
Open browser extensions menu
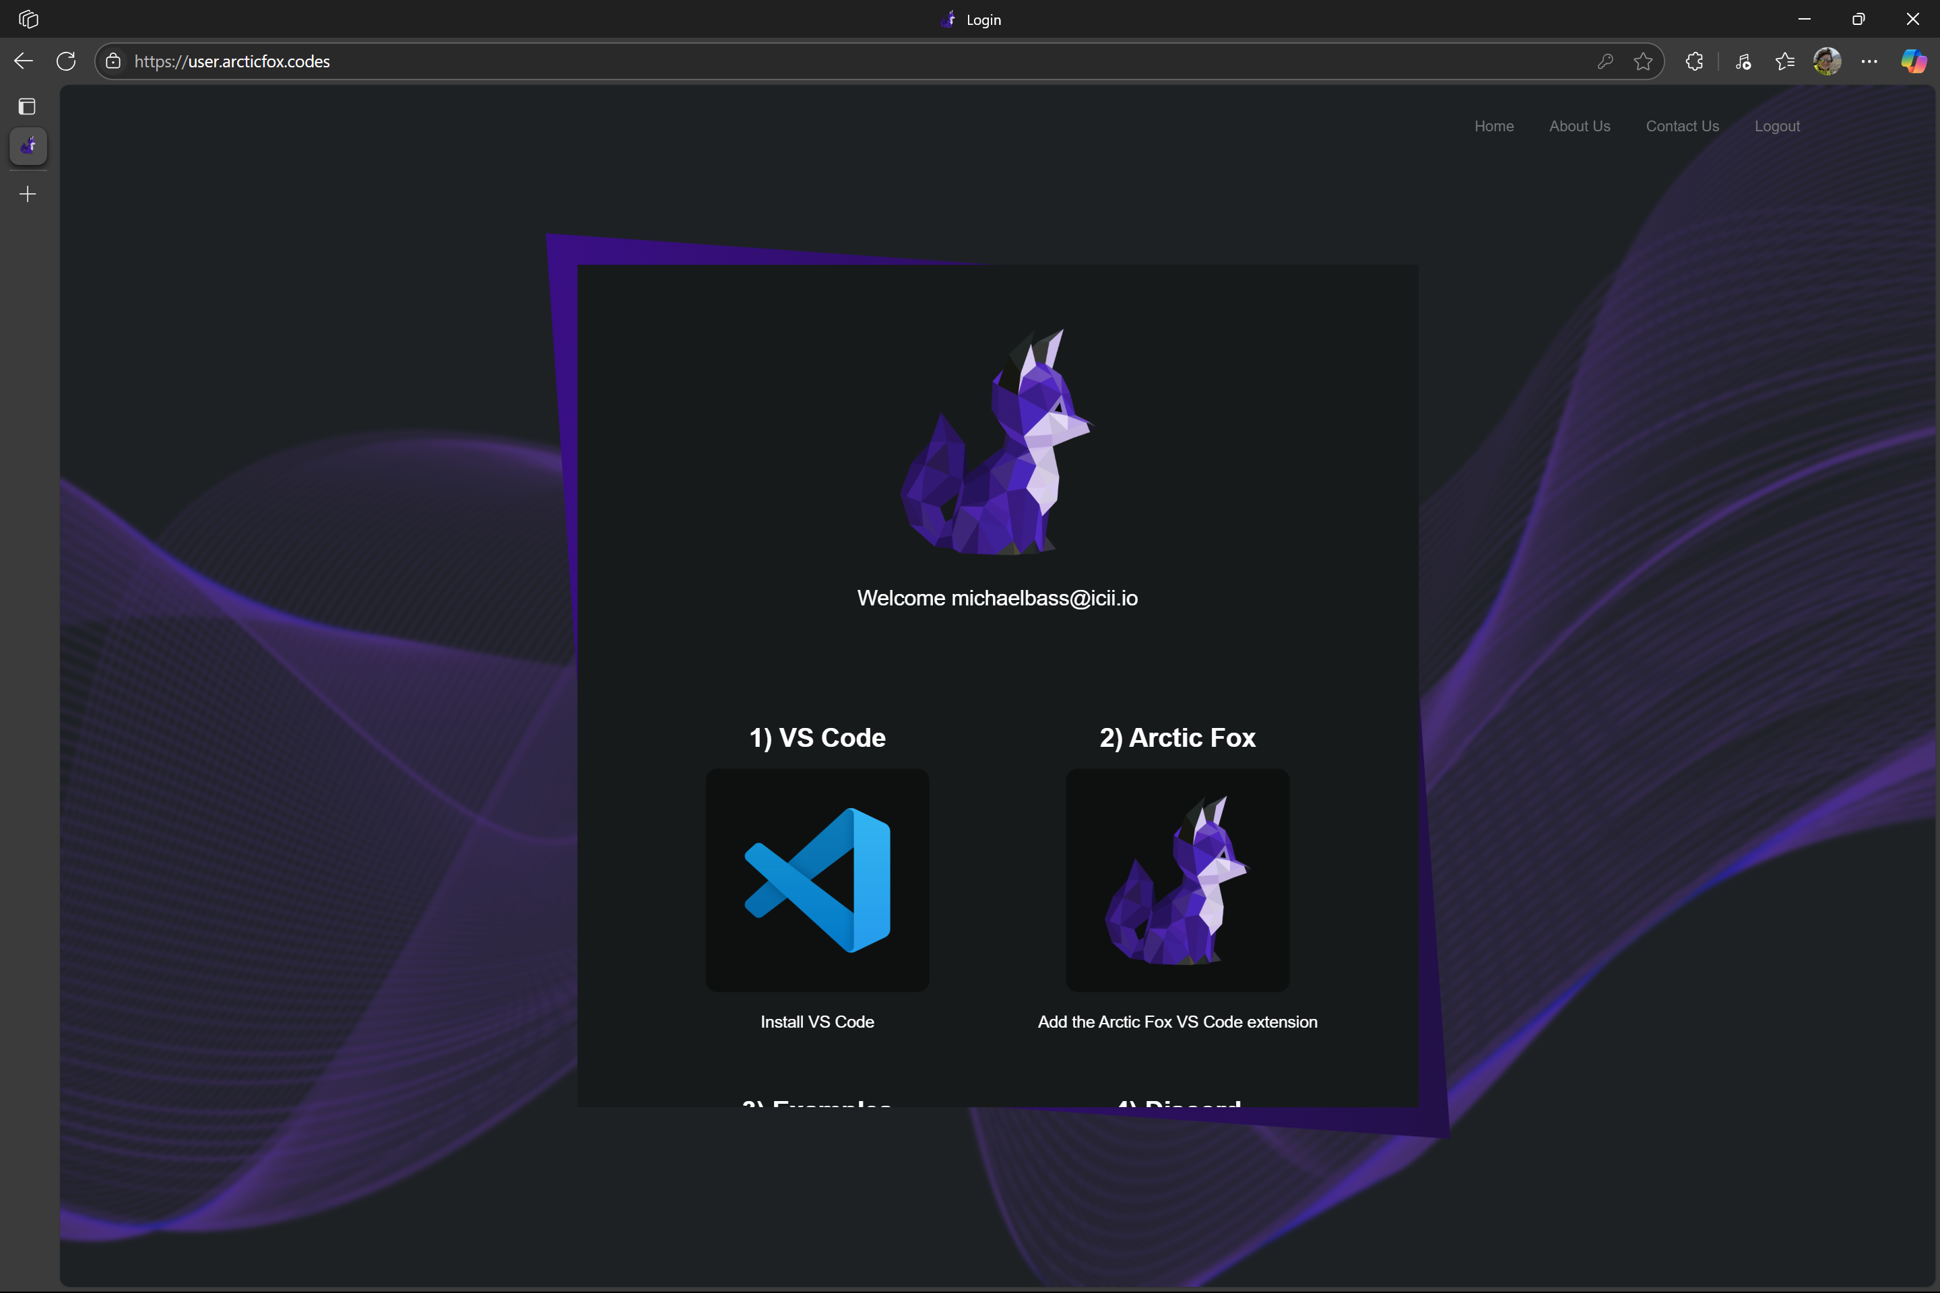pyautogui.click(x=1694, y=61)
